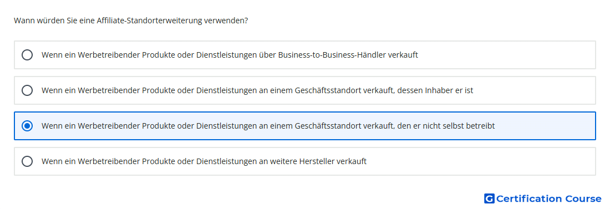Click the question text about Affiliate-Standorterweiterung
This screenshot has height=209, width=610.
[x=131, y=21]
